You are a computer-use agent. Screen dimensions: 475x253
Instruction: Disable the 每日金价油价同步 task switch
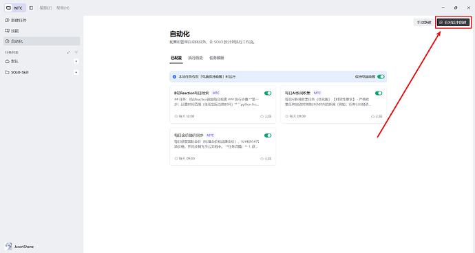268,135
